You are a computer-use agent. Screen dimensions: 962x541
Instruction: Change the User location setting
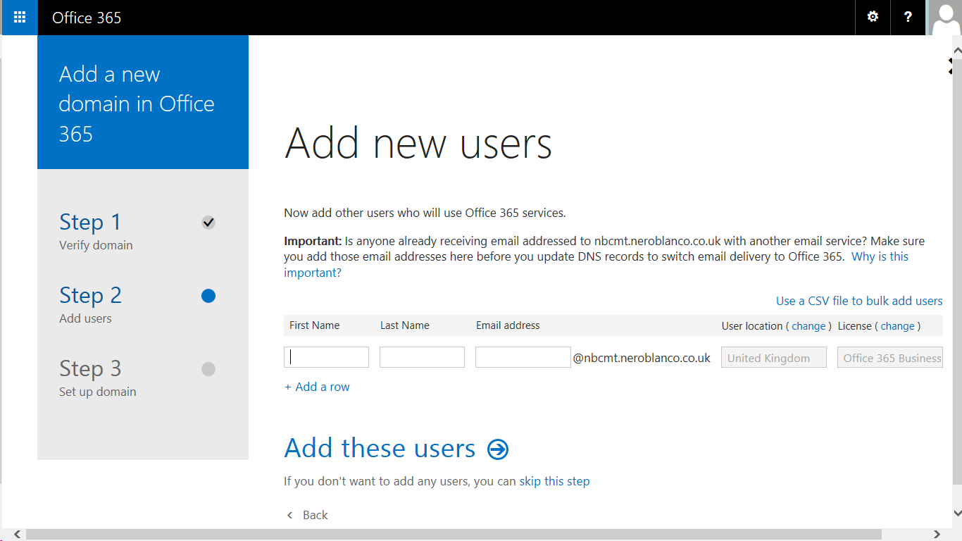tap(808, 326)
